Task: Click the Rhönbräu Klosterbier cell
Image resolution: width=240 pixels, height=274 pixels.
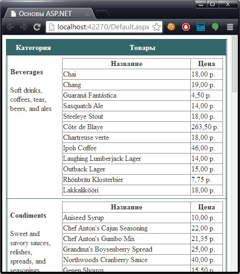Action: coord(126,180)
